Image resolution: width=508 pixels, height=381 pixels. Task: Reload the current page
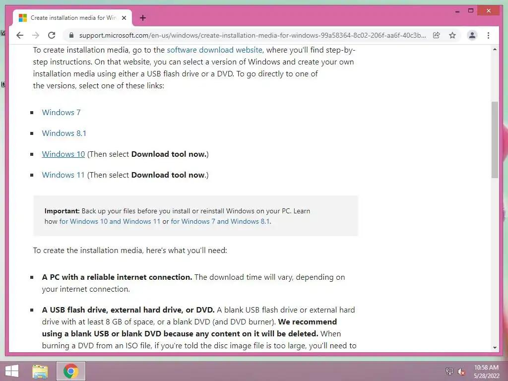coord(52,35)
